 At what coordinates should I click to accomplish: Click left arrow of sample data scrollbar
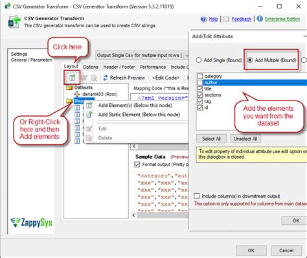point(134,215)
